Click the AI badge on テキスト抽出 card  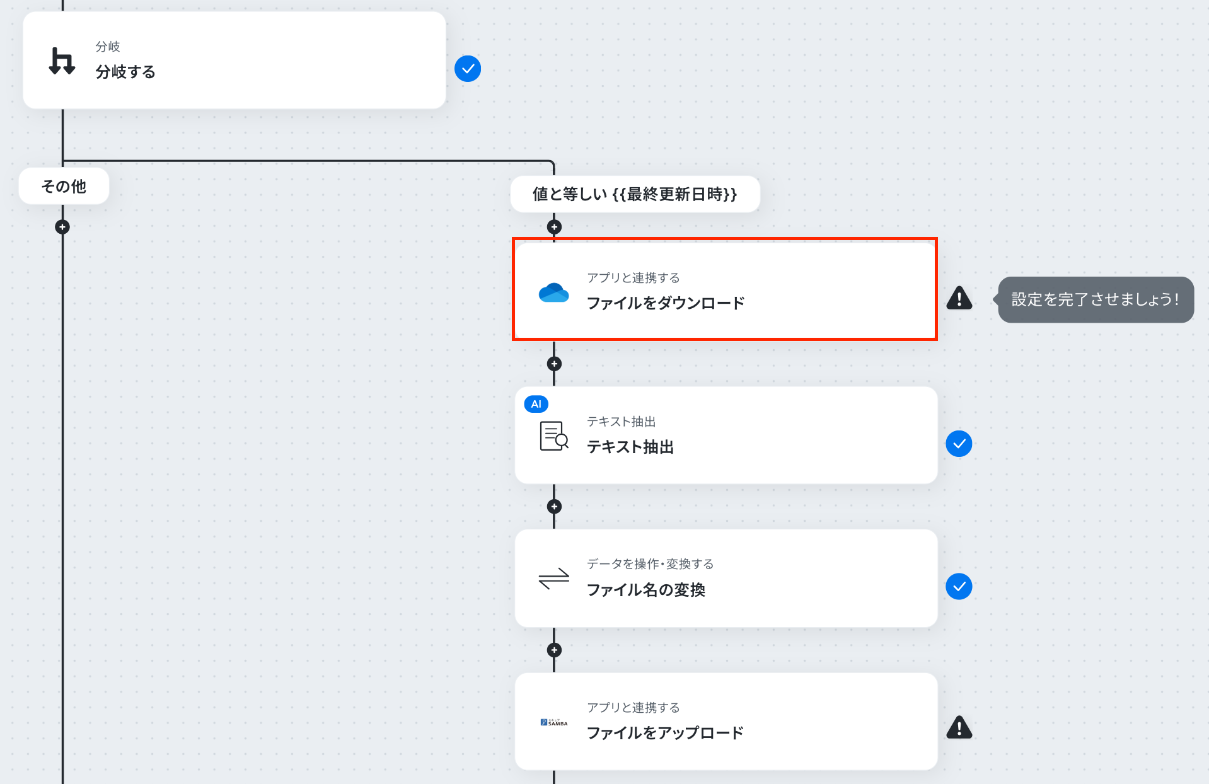pyautogui.click(x=536, y=404)
